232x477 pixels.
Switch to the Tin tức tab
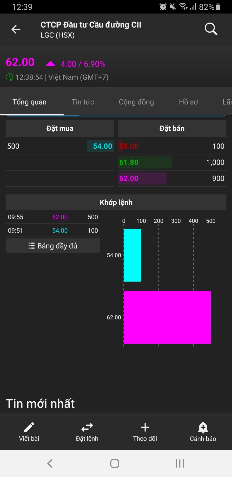pos(83,102)
